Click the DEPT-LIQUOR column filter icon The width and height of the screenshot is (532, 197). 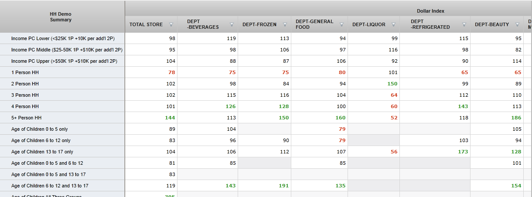[393, 25]
